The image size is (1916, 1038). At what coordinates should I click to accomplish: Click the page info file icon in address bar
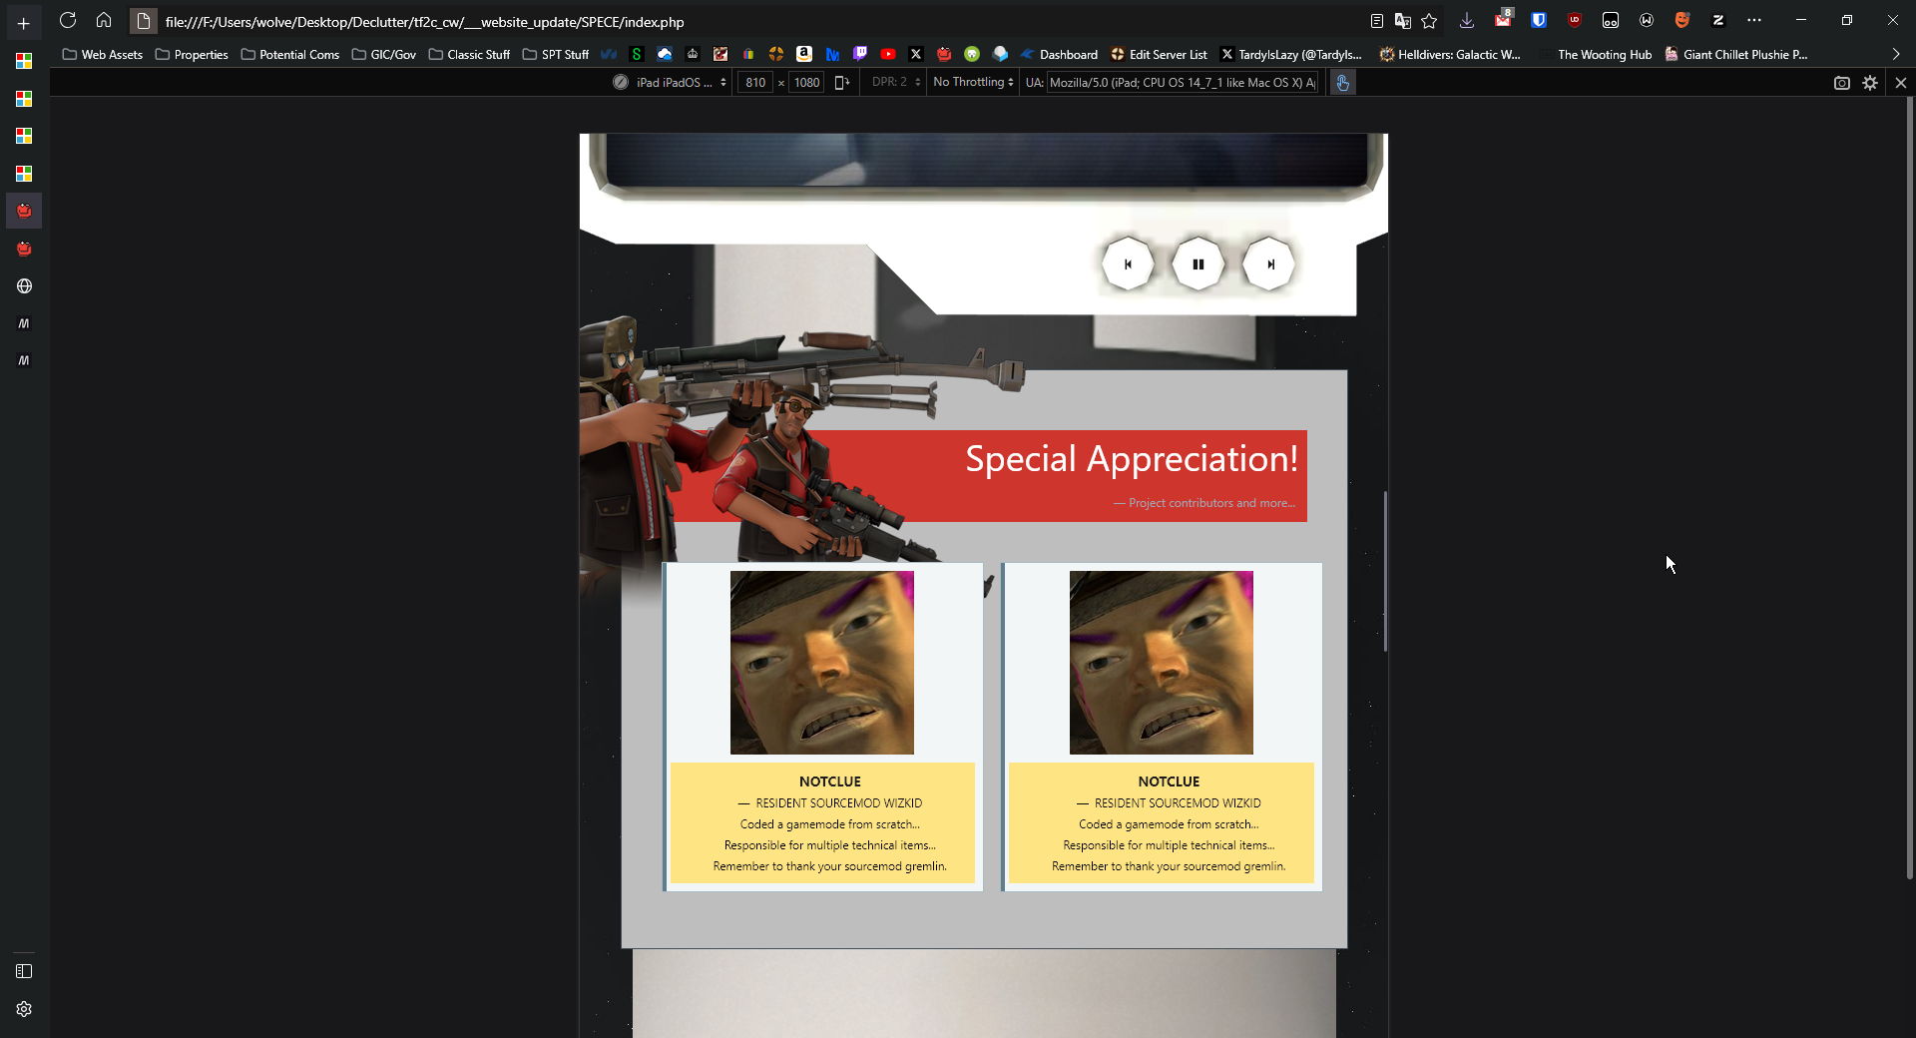click(144, 21)
